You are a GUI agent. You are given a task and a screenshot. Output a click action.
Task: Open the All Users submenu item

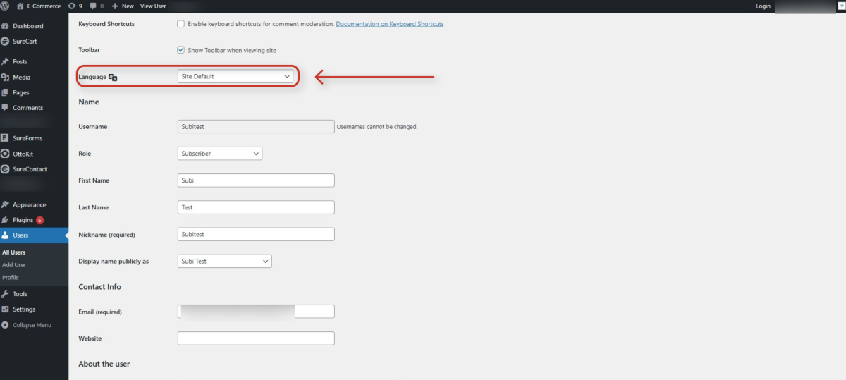(13, 252)
